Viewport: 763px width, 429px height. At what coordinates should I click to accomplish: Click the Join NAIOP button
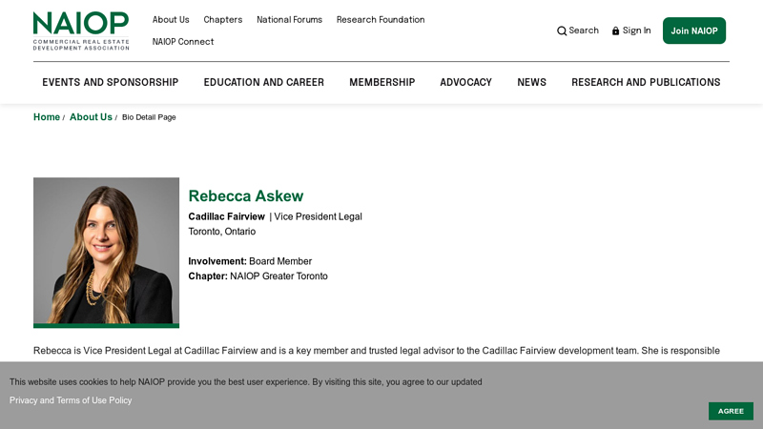click(x=694, y=31)
